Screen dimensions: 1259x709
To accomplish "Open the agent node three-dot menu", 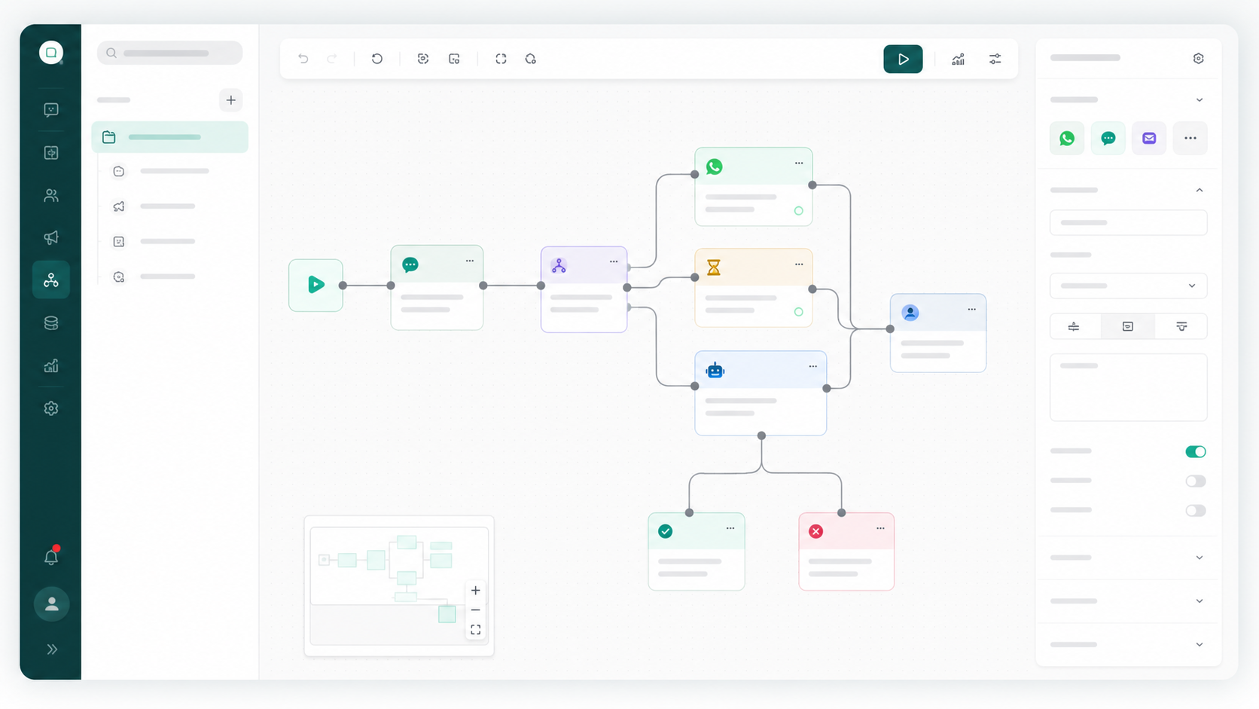I will (972, 309).
